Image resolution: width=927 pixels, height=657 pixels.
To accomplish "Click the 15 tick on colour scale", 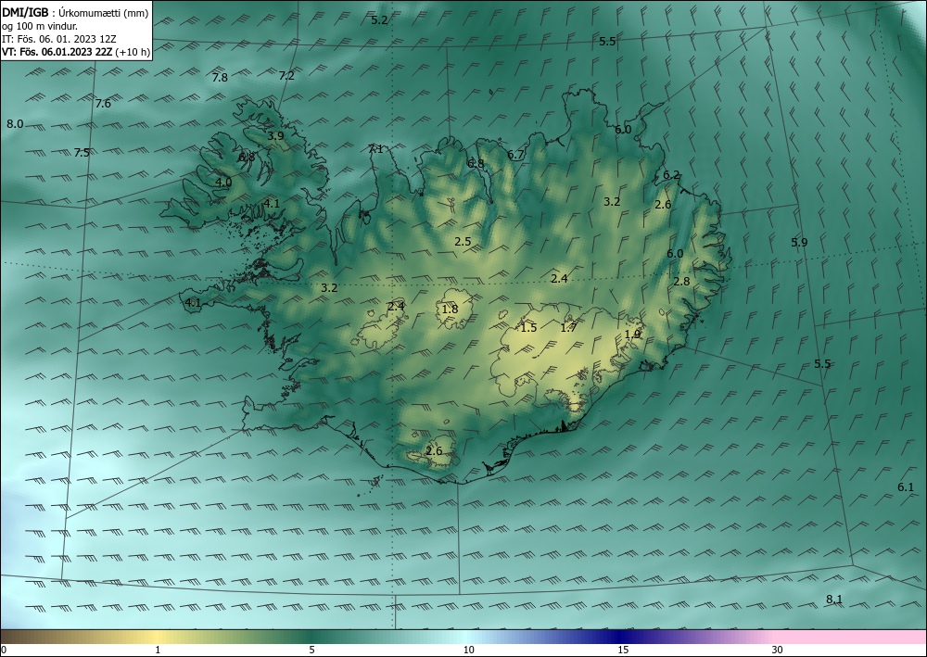I will coord(623,650).
